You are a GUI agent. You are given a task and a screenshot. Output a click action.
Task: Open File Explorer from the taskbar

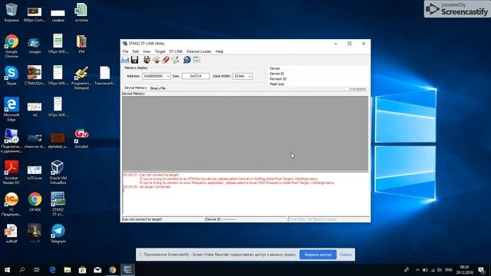pos(68,270)
